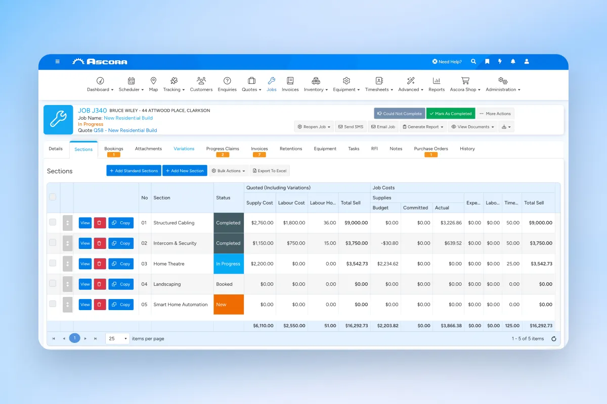The width and height of the screenshot is (607, 404).
Task: Delete the Landscaping section
Action: click(x=99, y=284)
